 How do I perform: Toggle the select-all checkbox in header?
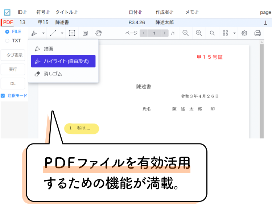tap(7, 12)
